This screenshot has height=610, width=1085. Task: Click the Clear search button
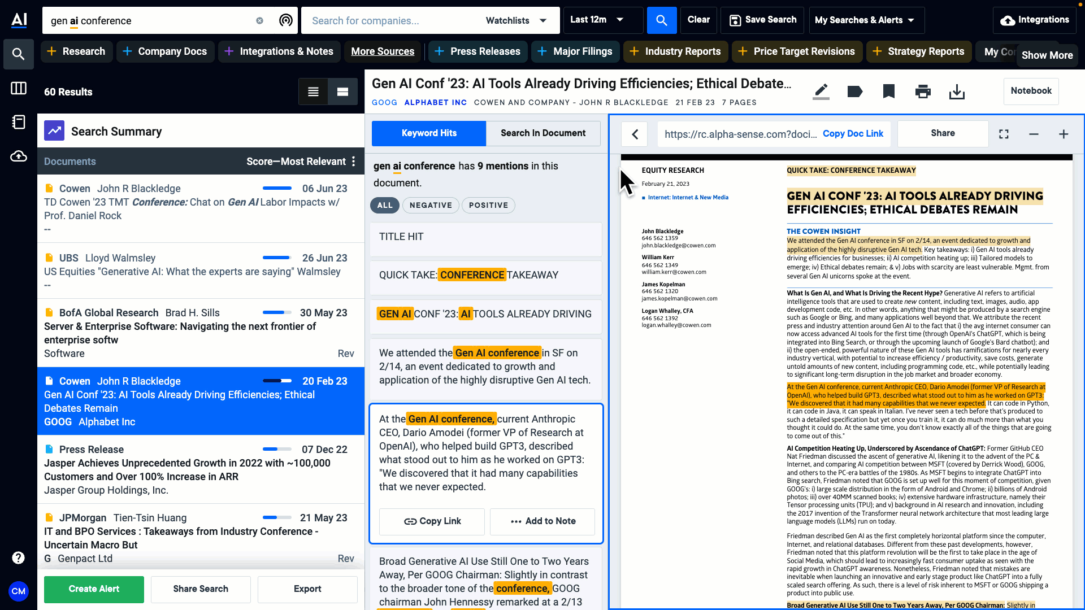pyautogui.click(x=698, y=20)
